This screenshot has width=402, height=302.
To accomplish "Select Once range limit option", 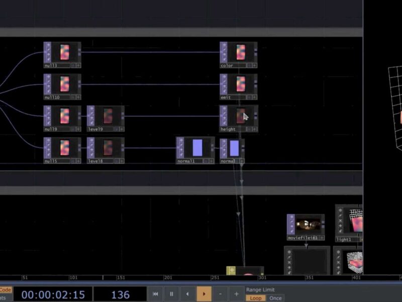I will click(275, 298).
